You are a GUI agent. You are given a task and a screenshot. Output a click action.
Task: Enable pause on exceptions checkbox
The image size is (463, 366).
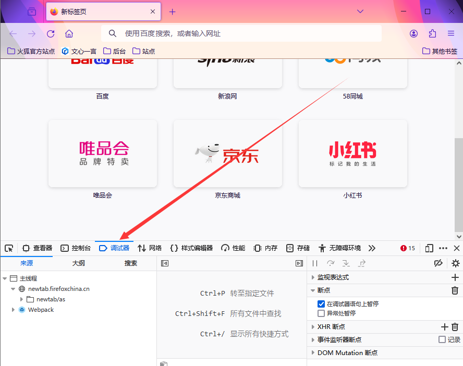point(321,313)
